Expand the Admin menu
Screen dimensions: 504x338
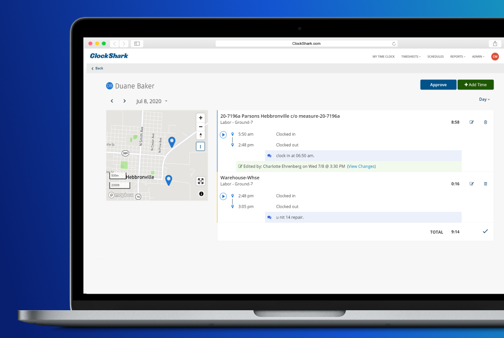click(x=478, y=56)
